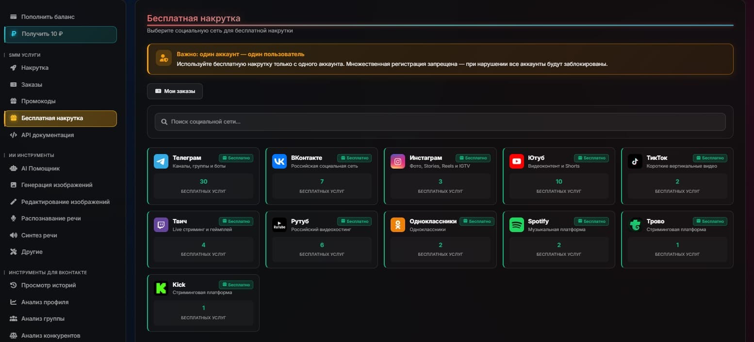Viewport: 754px width, 342px height.
Task: Click the Бесплатно badge on the Телеграм card
Action: [236, 158]
